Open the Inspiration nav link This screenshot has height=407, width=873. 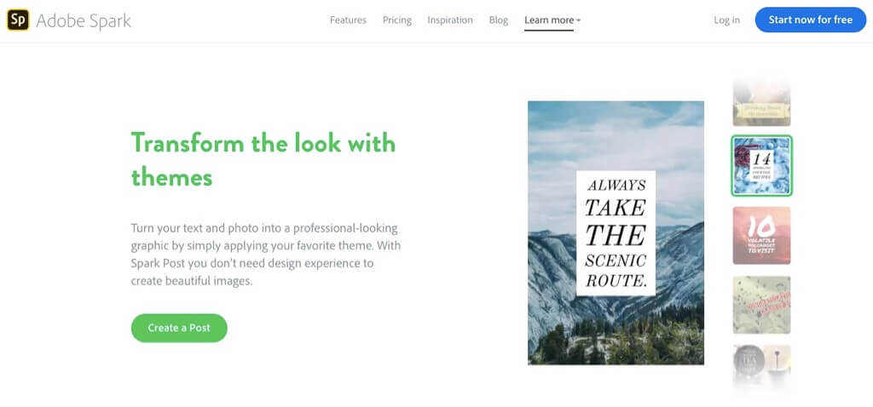450,20
